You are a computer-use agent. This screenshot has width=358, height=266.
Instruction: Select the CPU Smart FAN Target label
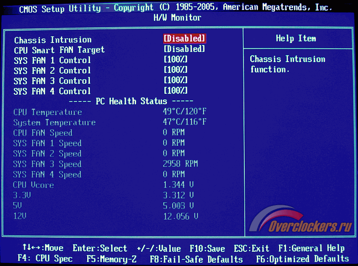59,50
